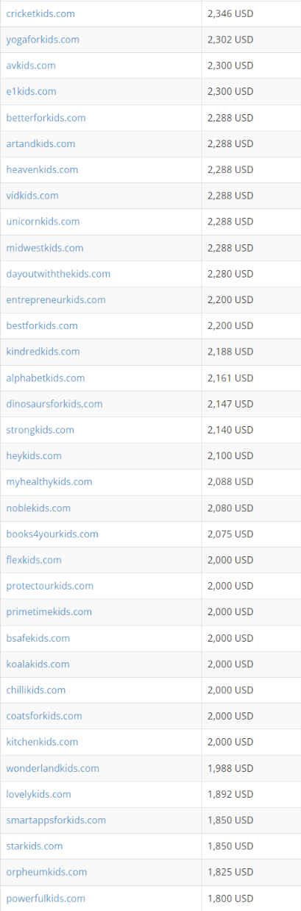Open protectourkids.com listing
The width and height of the screenshot is (301, 911).
point(50,586)
